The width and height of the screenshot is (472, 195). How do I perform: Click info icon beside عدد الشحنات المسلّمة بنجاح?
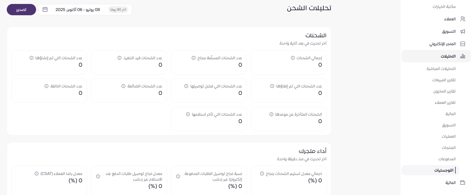point(194,58)
